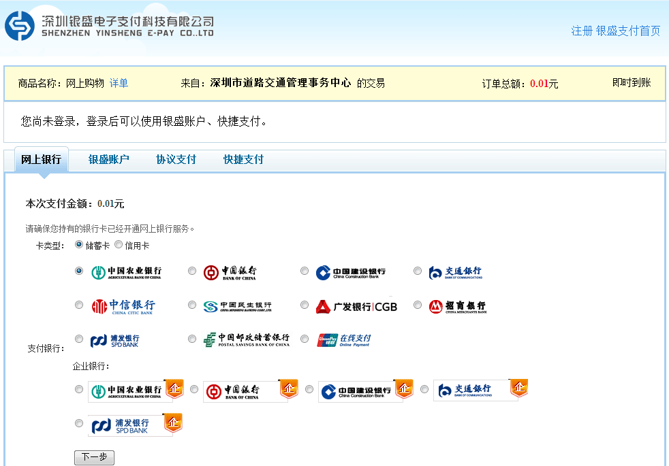669x466 pixels.
Task: Select the China Merchants Bank radio button
Action: [x=418, y=305]
